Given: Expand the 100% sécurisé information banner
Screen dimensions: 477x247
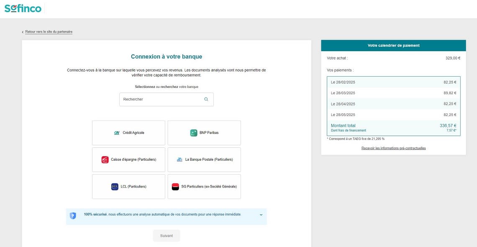Looking at the screenshot, I should click(260, 215).
